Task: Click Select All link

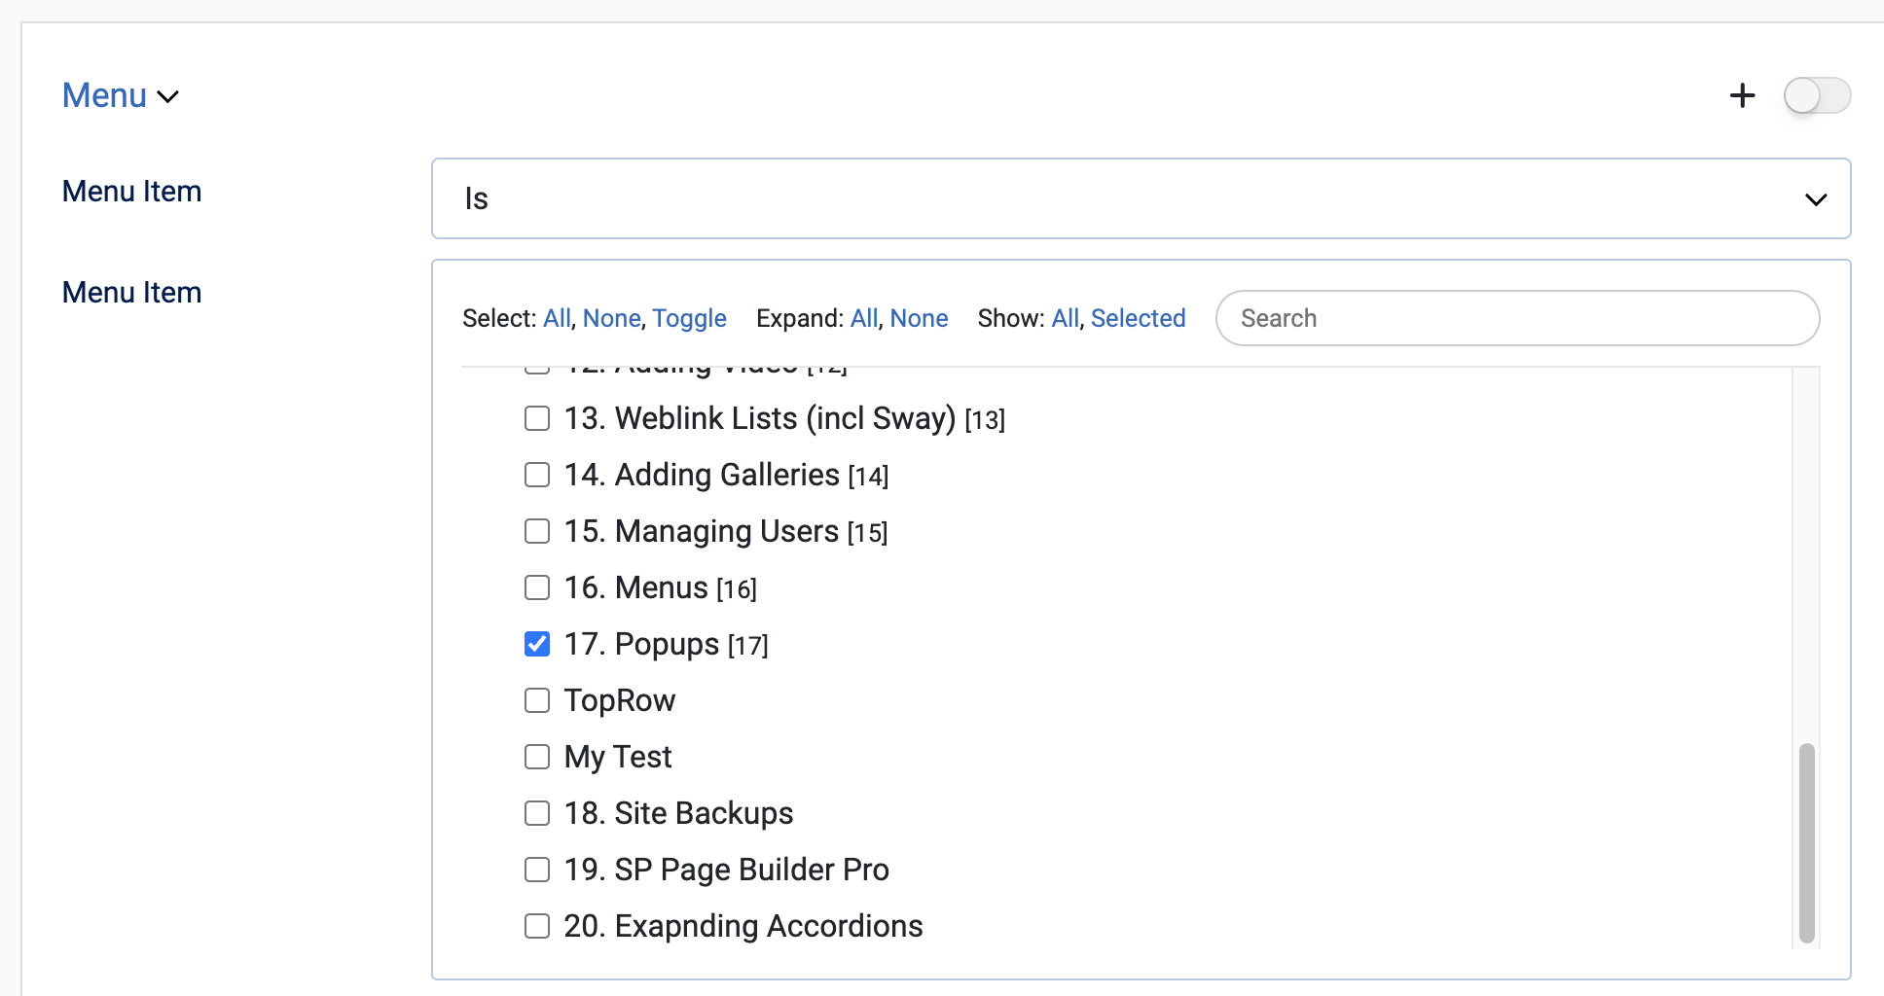Action: point(557,318)
